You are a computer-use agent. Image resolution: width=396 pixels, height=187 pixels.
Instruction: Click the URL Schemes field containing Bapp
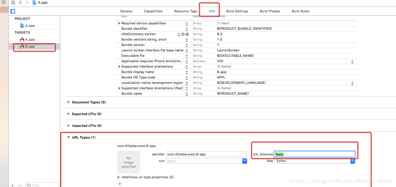pos(315,154)
